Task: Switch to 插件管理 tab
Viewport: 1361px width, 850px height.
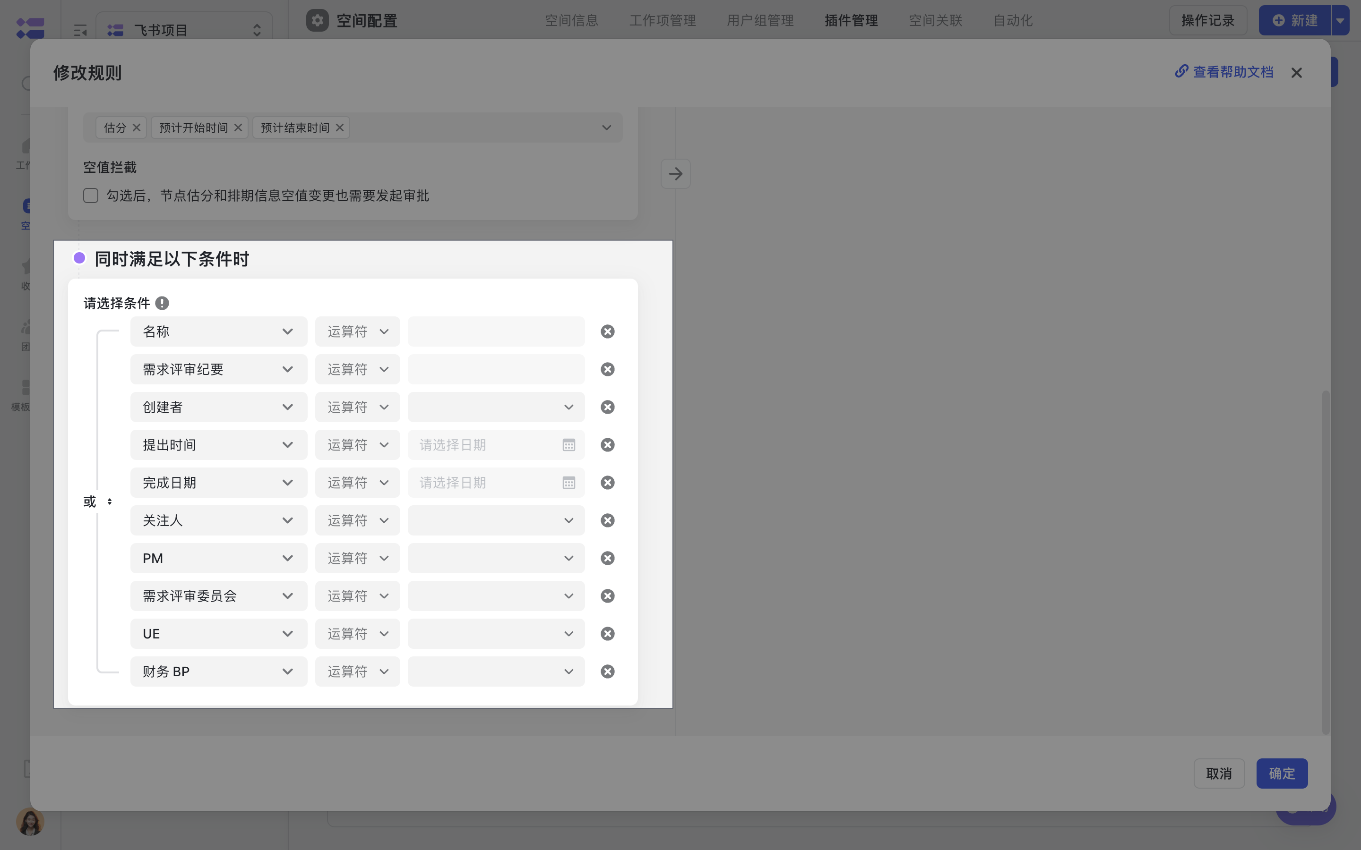Action: [x=851, y=21]
